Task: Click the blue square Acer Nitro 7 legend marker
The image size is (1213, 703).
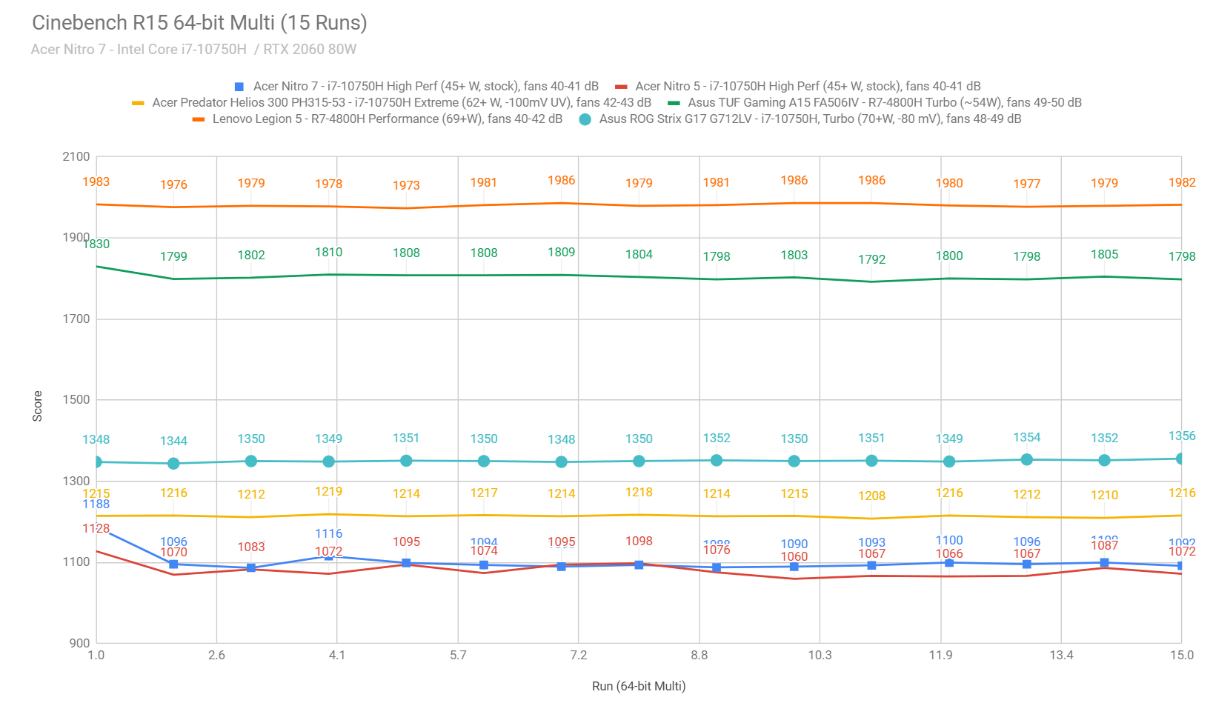Action: click(x=239, y=87)
